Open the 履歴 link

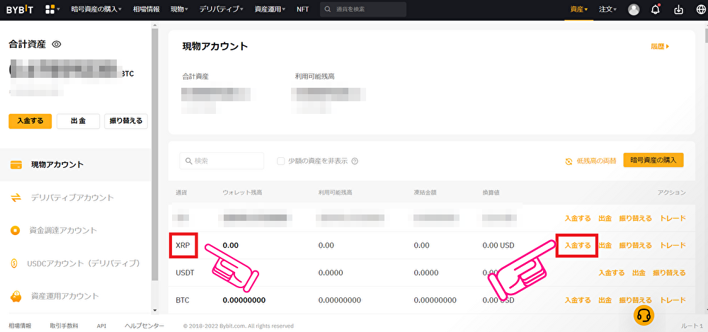click(x=660, y=46)
